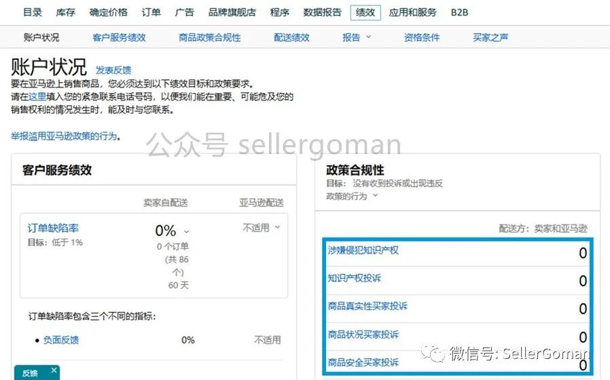Click 举报滥用亚马逊政策的行为 link
This screenshot has height=380, width=610.
pyautogui.click(x=65, y=136)
